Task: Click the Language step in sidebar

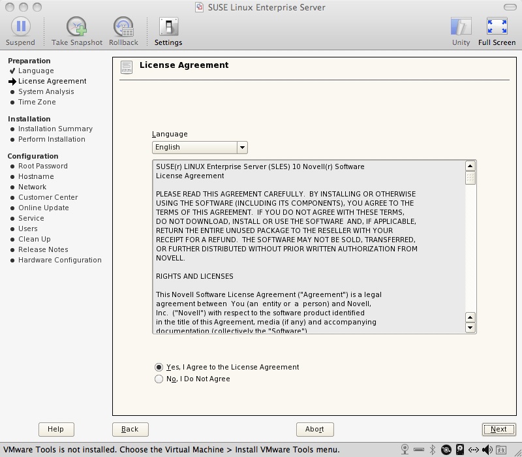Action: click(x=36, y=71)
